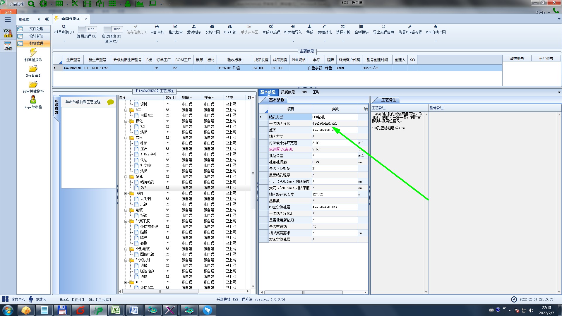Click the yellow speech bubble icon in 单击节点加载工艺流程
The width and height of the screenshot is (562, 316).
(110, 102)
